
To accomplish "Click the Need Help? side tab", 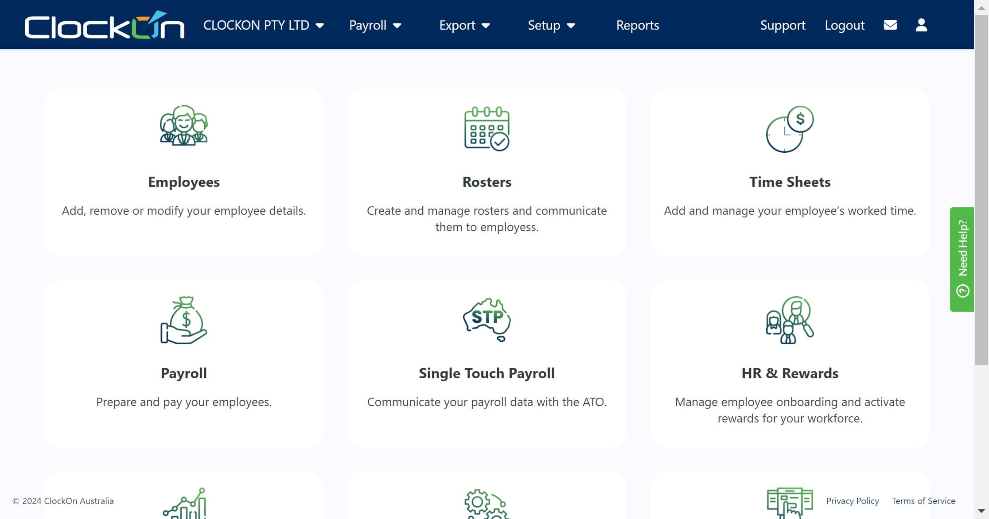I will click(962, 259).
